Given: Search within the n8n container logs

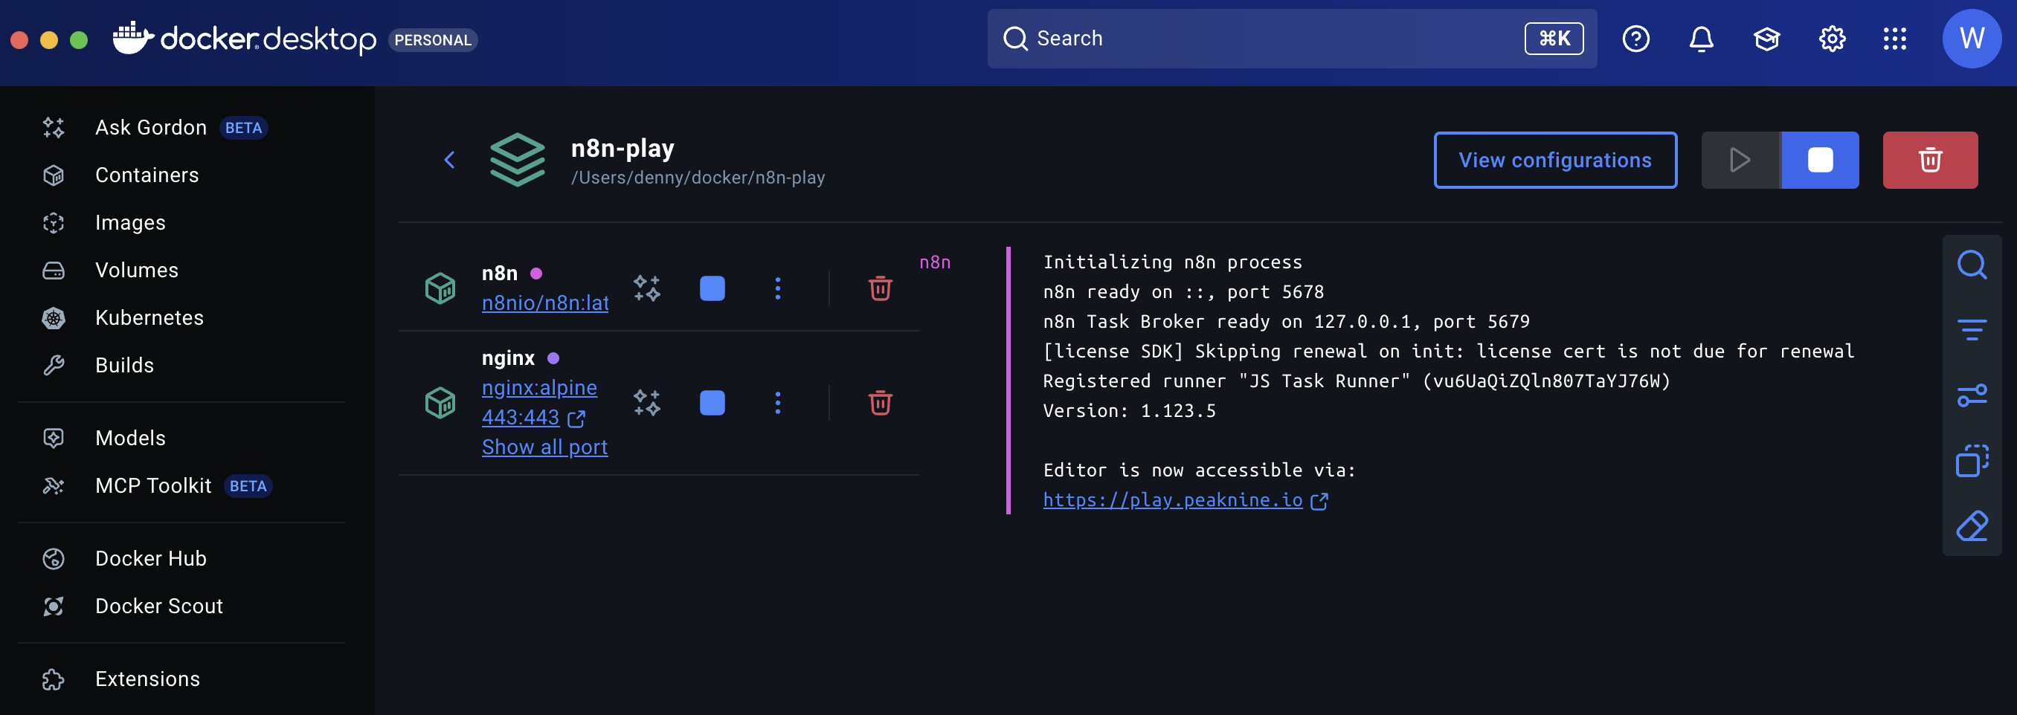Looking at the screenshot, I should [x=1972, y=265].
